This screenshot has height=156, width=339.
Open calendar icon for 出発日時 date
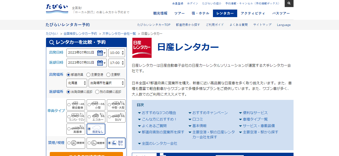pyautogui.click(x=100, y=53)
